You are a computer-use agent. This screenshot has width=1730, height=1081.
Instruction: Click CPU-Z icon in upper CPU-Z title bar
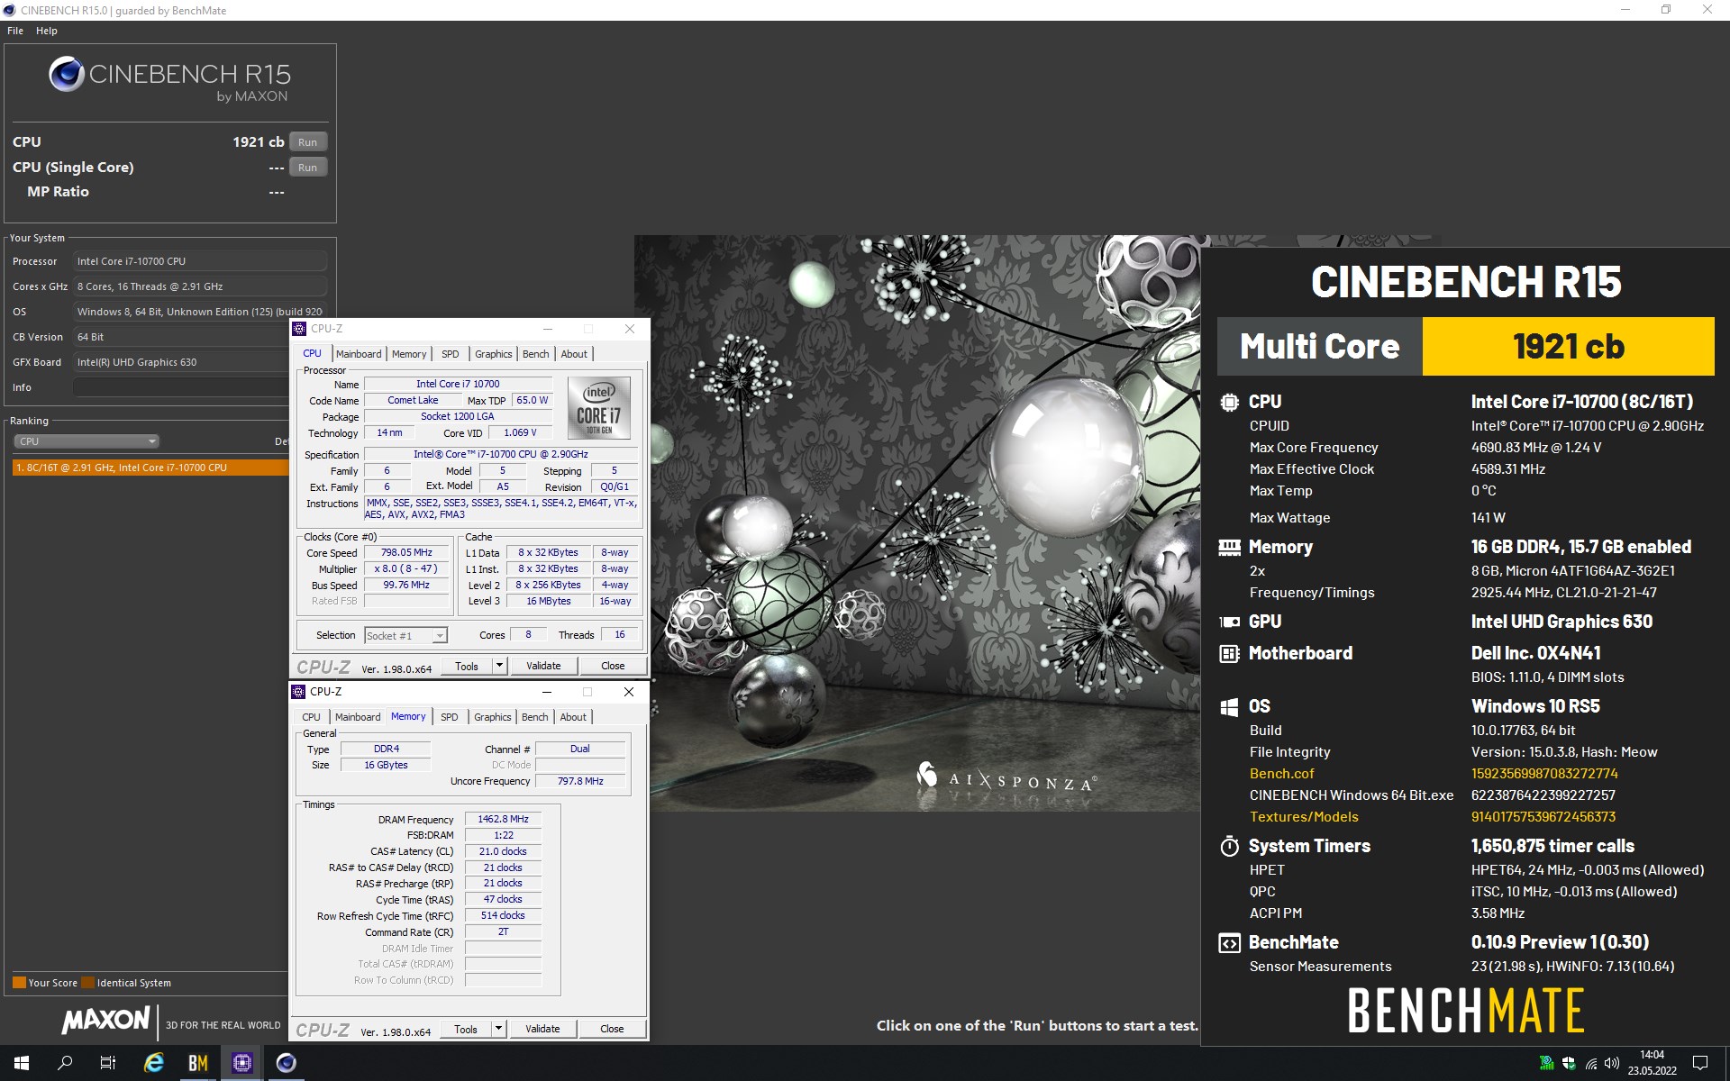coord(299,329)
